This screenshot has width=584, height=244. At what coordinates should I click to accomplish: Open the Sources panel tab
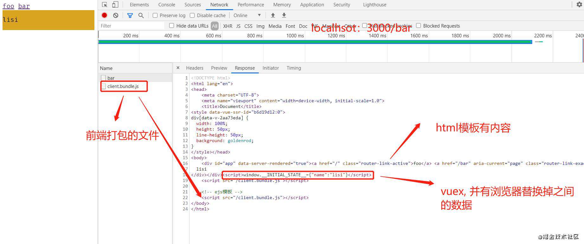(193, 5)
